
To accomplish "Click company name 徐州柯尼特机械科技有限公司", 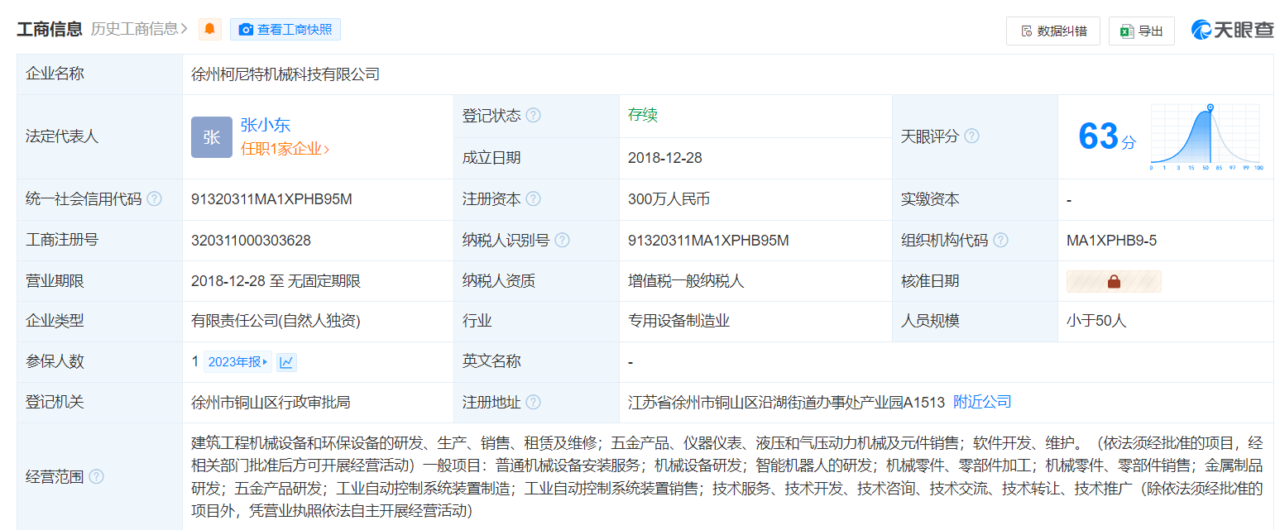I will point(285,74).
